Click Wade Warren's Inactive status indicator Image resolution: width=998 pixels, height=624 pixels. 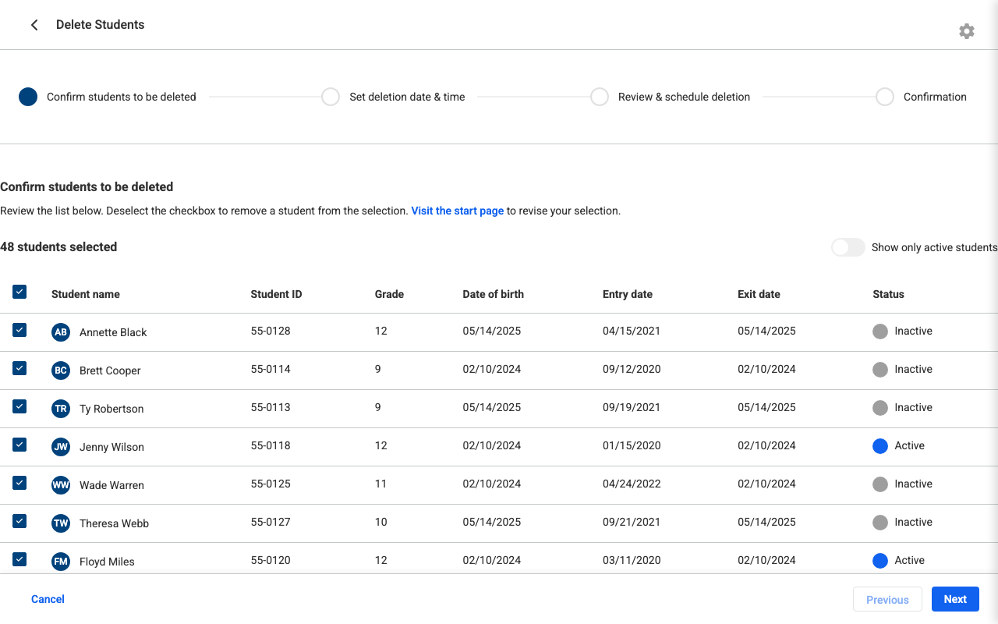(879, 484)
